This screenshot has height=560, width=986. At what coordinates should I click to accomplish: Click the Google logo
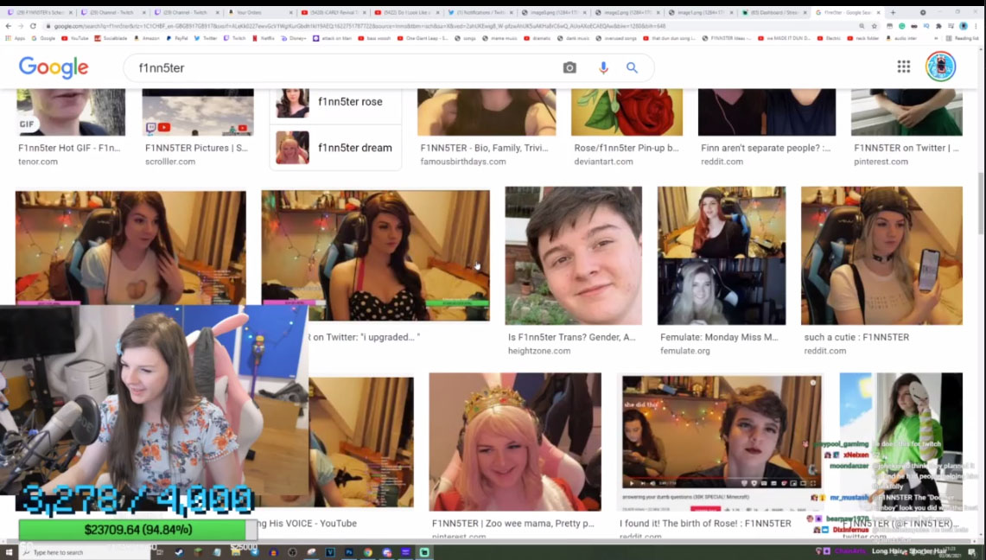pyautogui.click(x=54, y=67)
